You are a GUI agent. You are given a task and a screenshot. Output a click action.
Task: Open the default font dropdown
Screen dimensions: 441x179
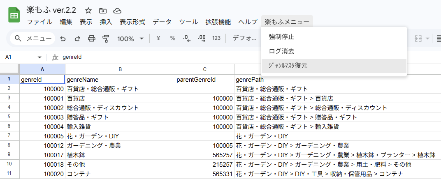click(244, 39)
